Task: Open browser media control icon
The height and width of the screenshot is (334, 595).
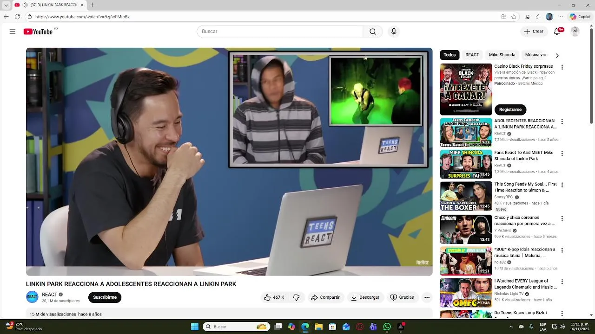Action: tap(527, 17)
